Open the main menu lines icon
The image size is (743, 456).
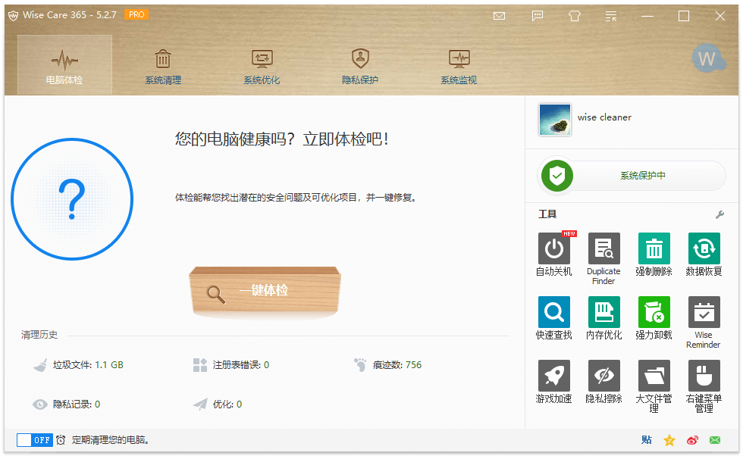(611, 16)
